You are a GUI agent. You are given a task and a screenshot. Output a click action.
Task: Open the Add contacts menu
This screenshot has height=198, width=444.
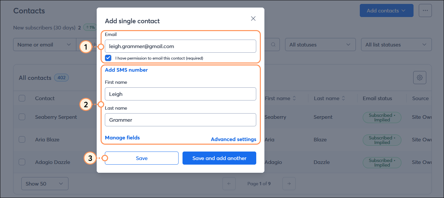(x=386, y=10)
